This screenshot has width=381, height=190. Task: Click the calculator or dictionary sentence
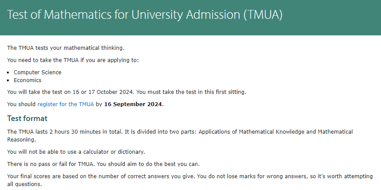pos(76,152)
